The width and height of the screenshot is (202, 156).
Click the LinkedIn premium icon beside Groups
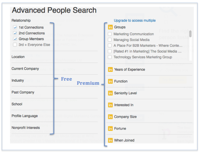(110, 27)
